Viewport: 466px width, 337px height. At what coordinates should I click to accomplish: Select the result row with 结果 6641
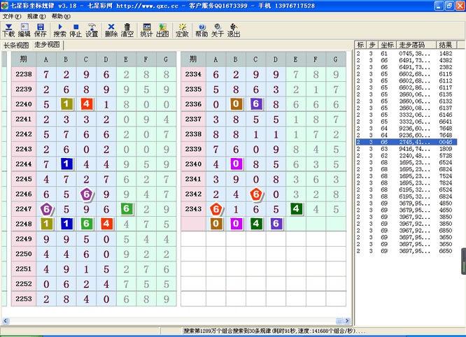406,122
